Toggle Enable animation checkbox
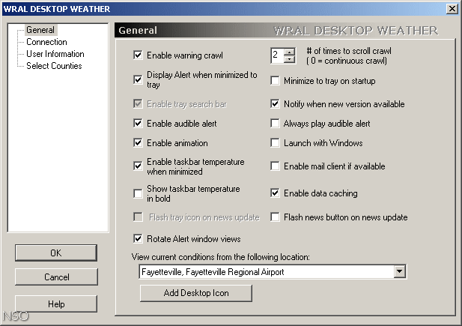 pyautogui.click(x=138, y=143)
